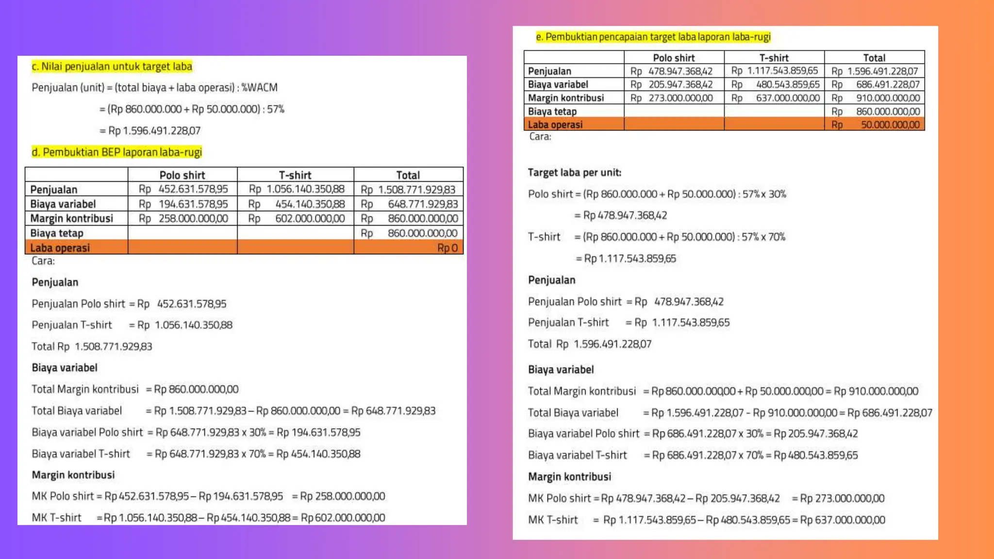Click the result line '= Rp 1.596.491.228,07' under section c
The height and width of the screenshot is (559, 994).
point(150,131)
